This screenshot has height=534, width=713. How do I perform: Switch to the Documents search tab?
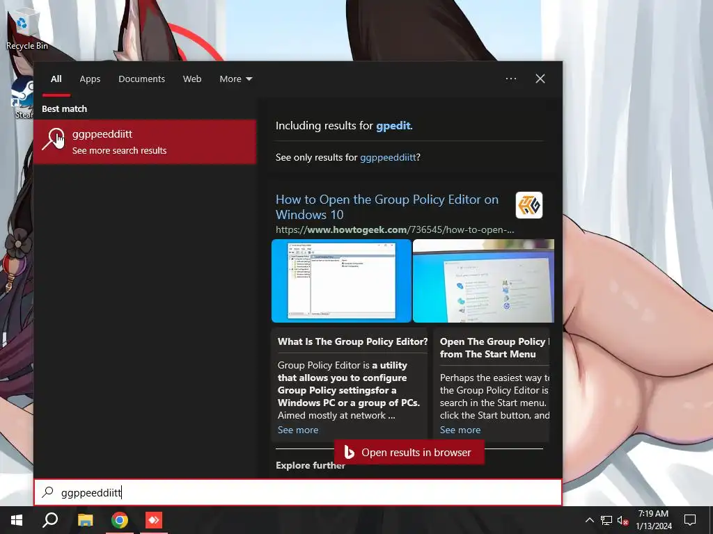[x=141, y=79]
